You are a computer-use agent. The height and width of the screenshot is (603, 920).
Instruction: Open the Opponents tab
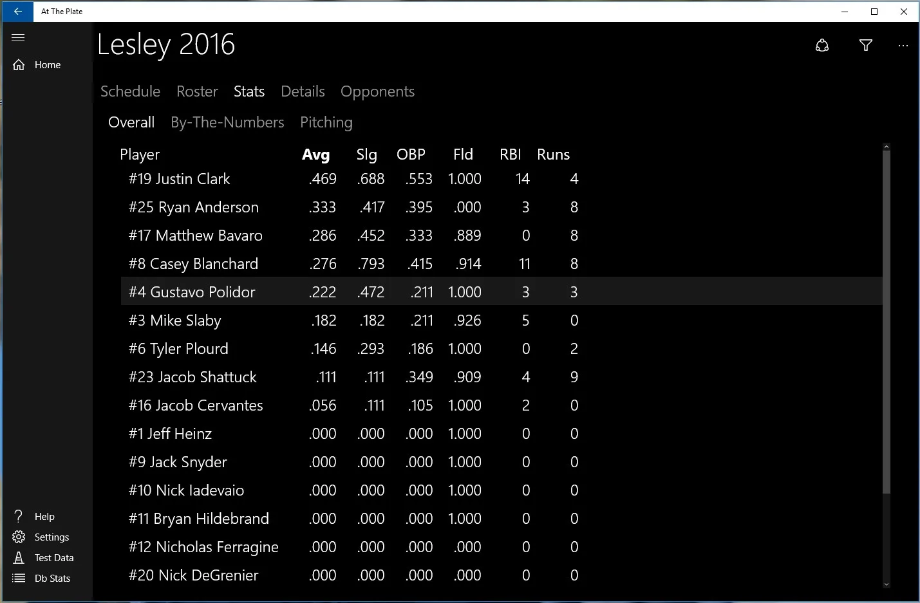[377, 92]
